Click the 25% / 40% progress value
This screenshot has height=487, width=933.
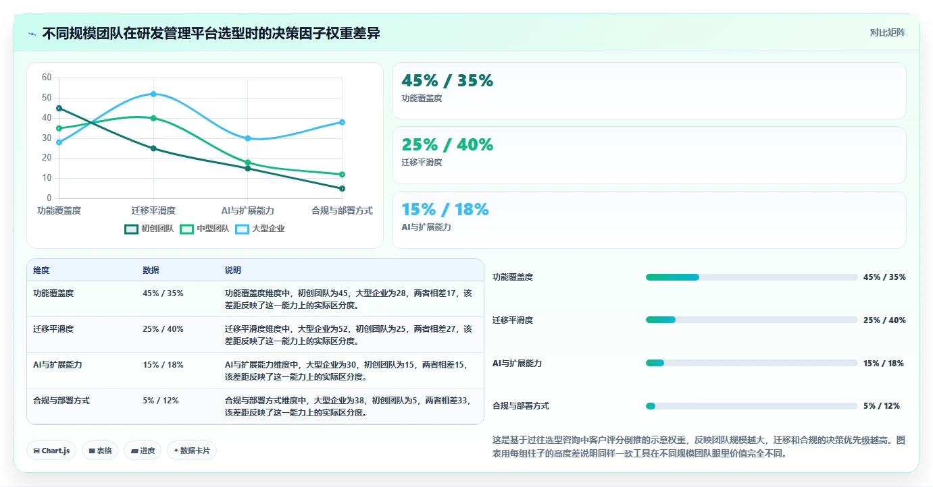pos(884,320)
